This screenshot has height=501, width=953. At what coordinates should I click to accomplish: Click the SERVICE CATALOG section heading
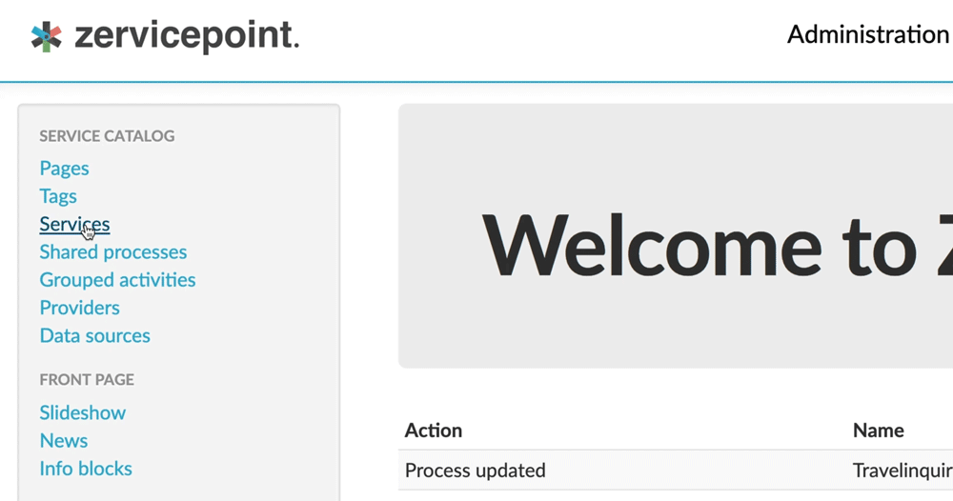[x=107, y=136]
